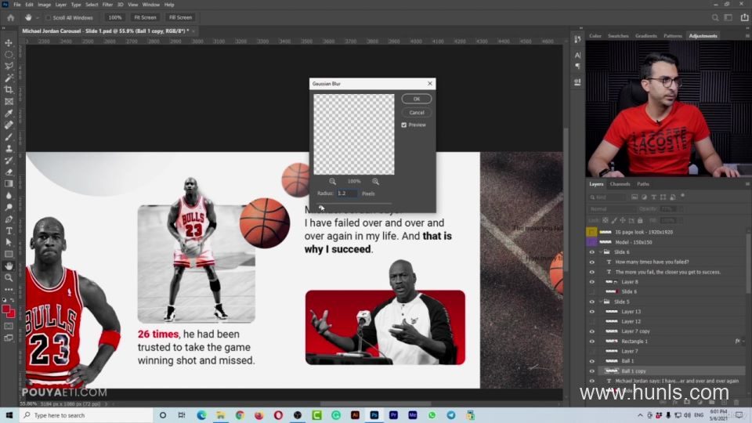Select the Healing Brush tool
Image resolution: width=752 pixels, height=423 pixels.
(x=9, y=125)
